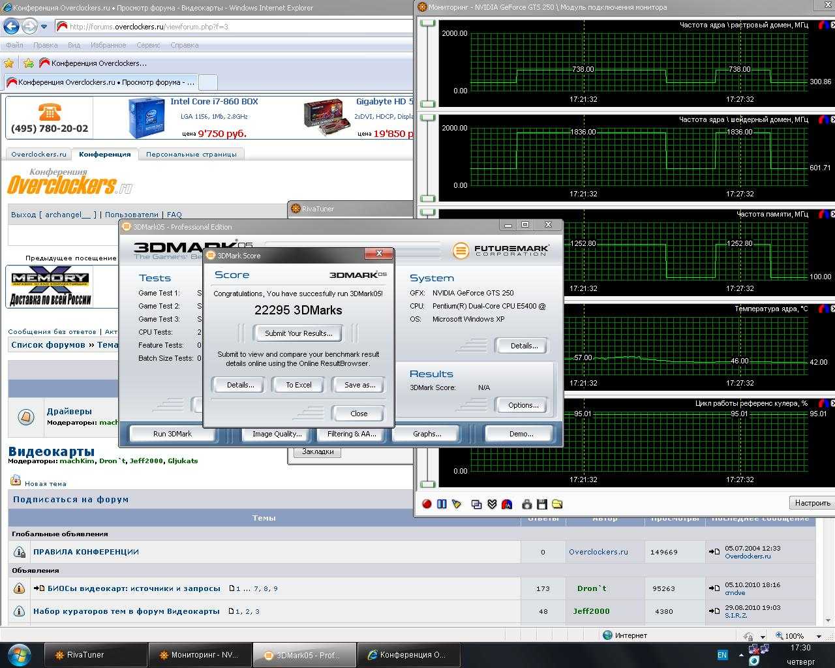Viewport: 835px width, 668px height.
Task: Clear history with the broom icon
Action: (457, 504)
